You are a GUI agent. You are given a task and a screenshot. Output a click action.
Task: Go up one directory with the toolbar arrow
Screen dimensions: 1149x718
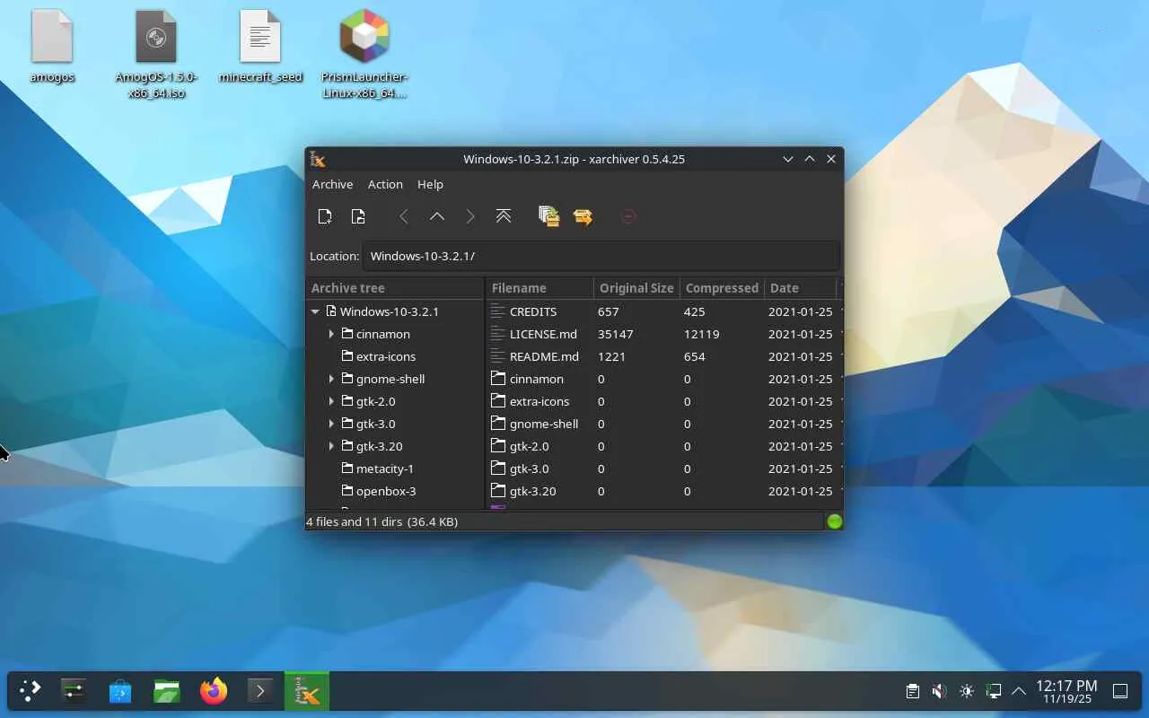(x=437, y=216)
